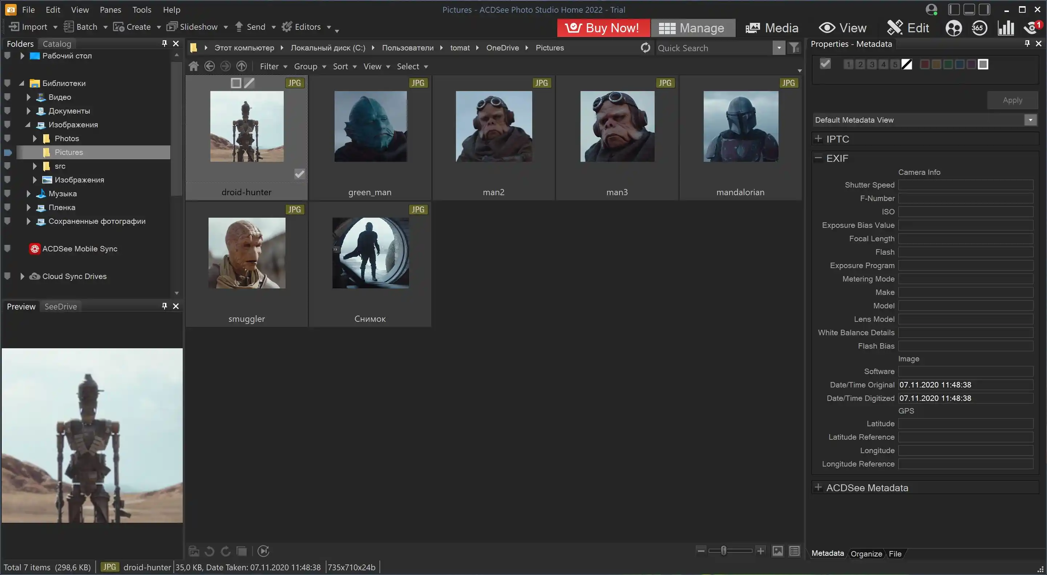Screen dimensions: 1047x575
Task: Click the Home folder icon in browser toolbar
Action: click(194, 66)
